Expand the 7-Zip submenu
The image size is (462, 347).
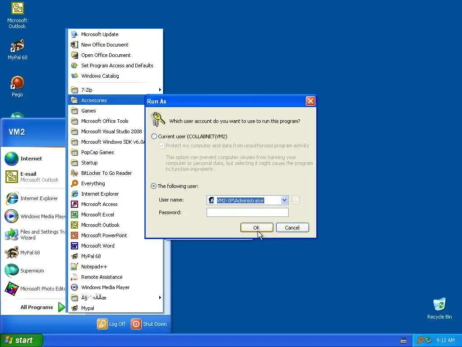point(115,90)
